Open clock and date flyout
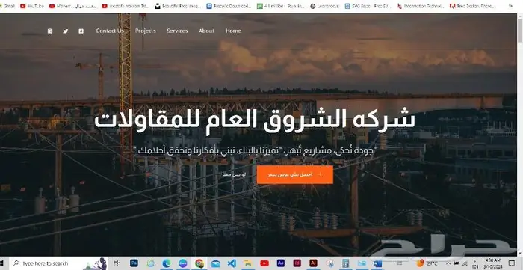The image size is (523, 270). point(493,263)
